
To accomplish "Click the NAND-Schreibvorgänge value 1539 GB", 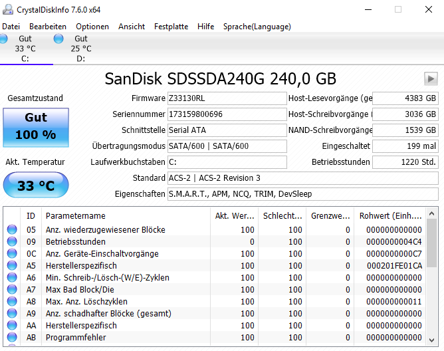I will coord(405,130).
